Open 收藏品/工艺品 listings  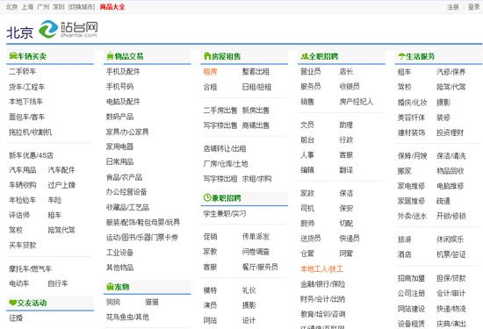(x=127, y=207)
